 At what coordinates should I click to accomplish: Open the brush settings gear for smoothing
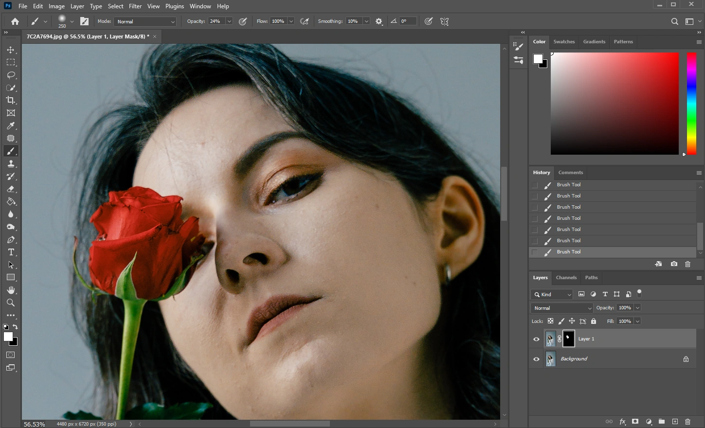(x=379, y=21)
